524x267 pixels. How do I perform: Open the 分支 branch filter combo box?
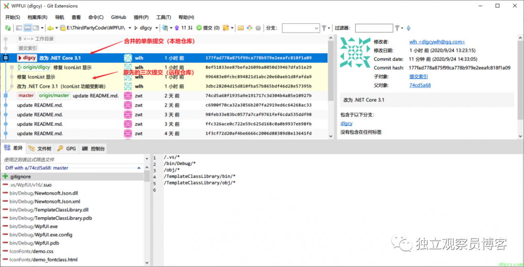tap(301, 28)
